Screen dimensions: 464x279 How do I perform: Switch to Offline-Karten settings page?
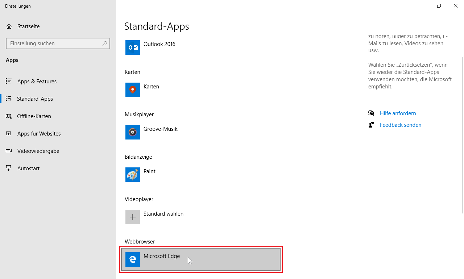pos(34,116)
